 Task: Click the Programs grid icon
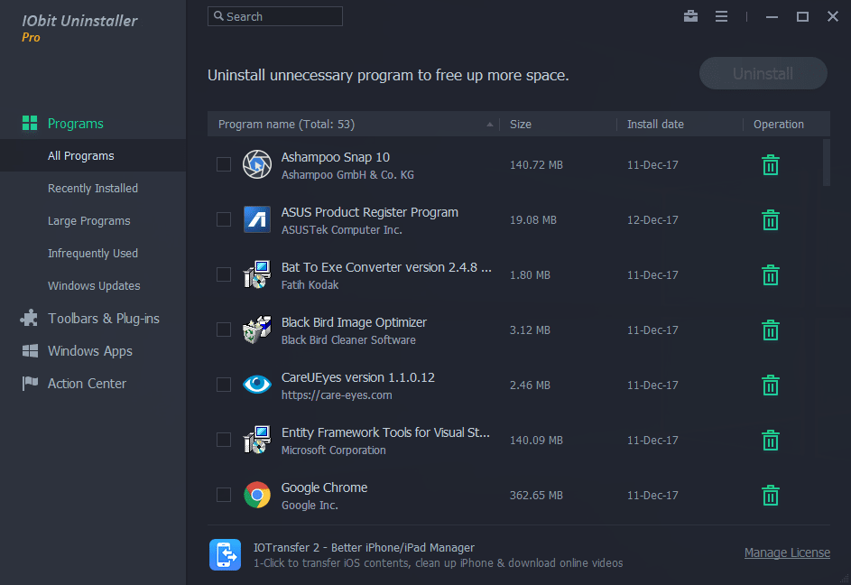point(30,124)
